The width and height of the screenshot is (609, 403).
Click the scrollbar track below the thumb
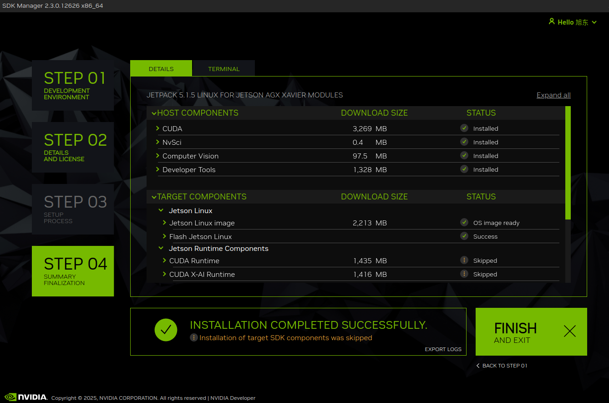(x=568, y=250)
